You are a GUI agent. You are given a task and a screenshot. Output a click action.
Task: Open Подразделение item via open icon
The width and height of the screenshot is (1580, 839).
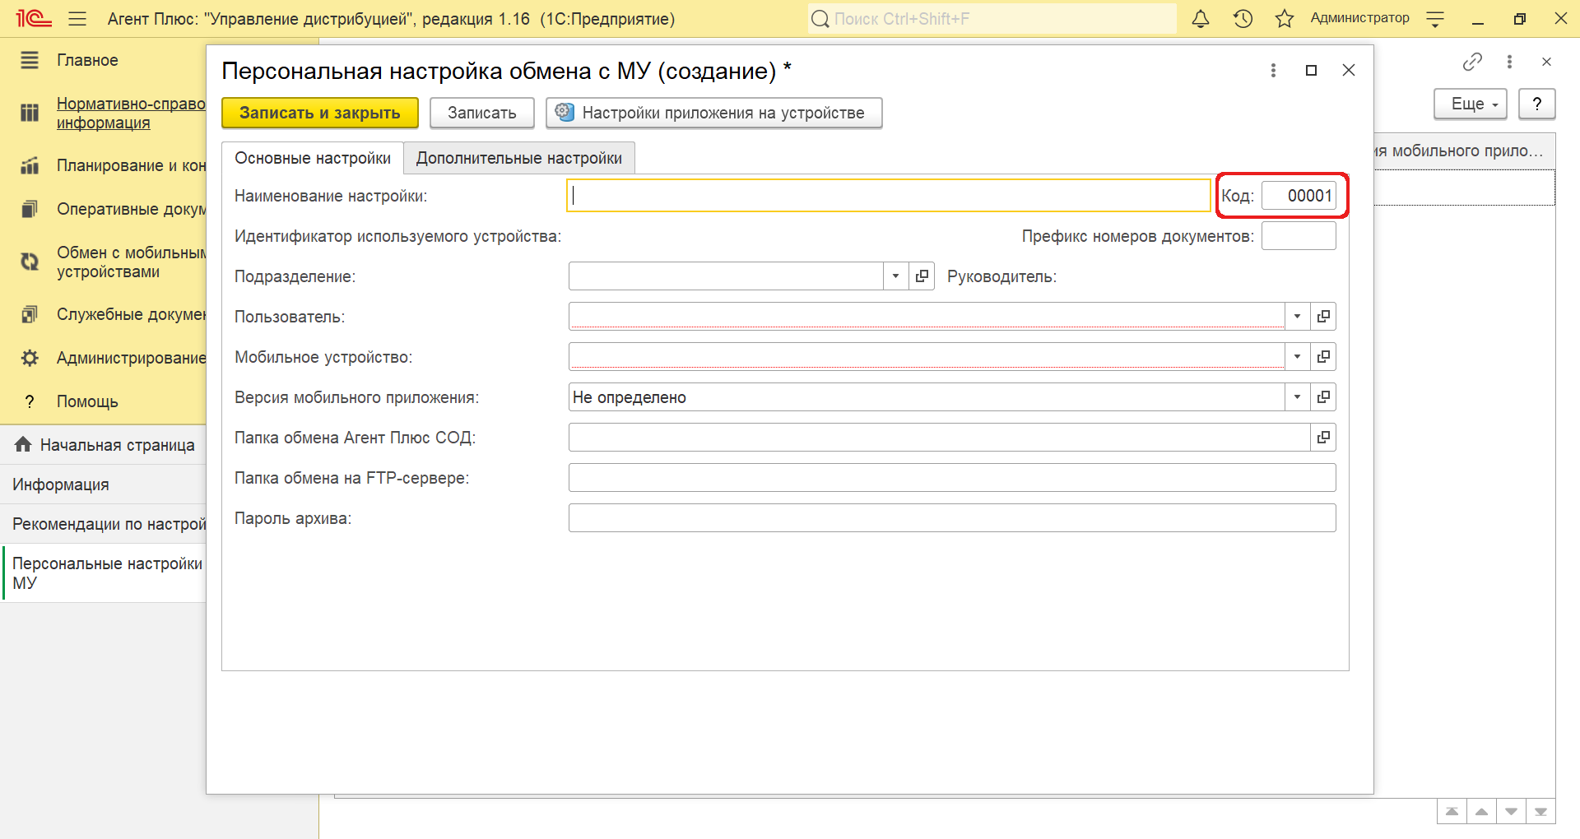(922, 276)
